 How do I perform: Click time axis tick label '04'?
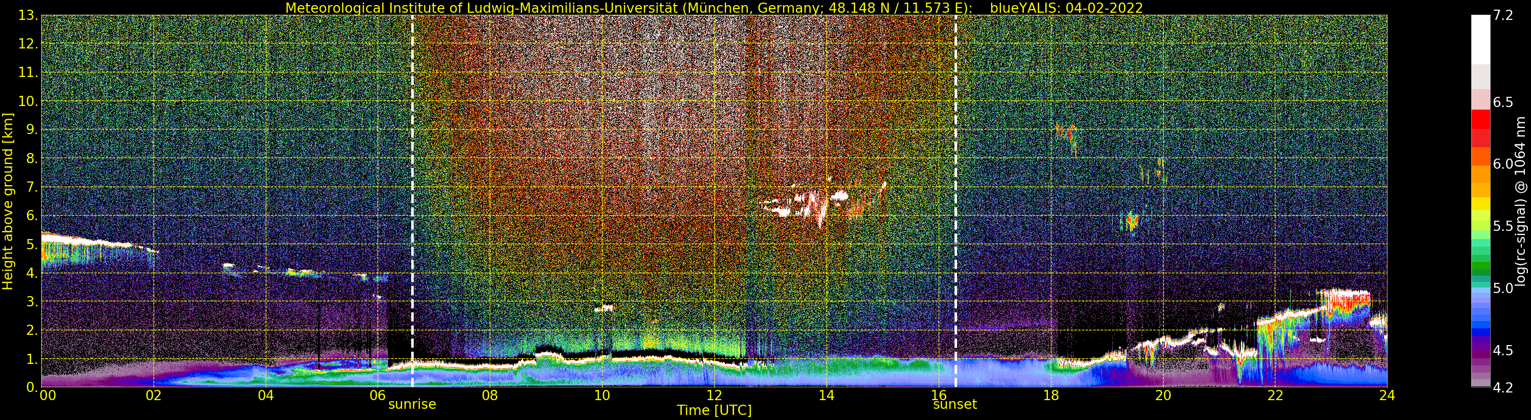pyautogui.click(x=266, y=396)
